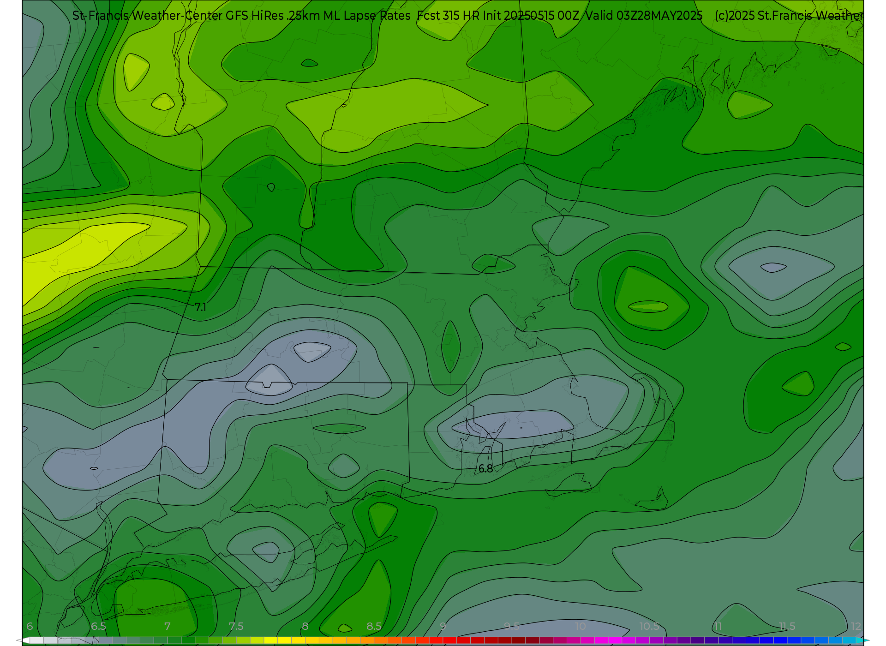
Task: Click the colorbar label 7.5
Action: (236, 626)
